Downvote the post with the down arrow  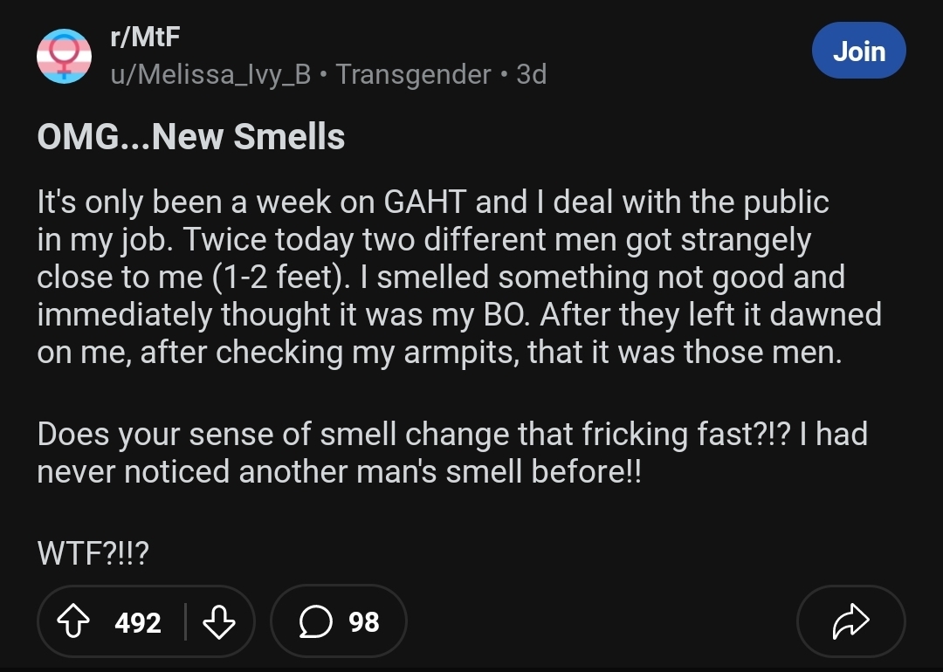(217, 621)
